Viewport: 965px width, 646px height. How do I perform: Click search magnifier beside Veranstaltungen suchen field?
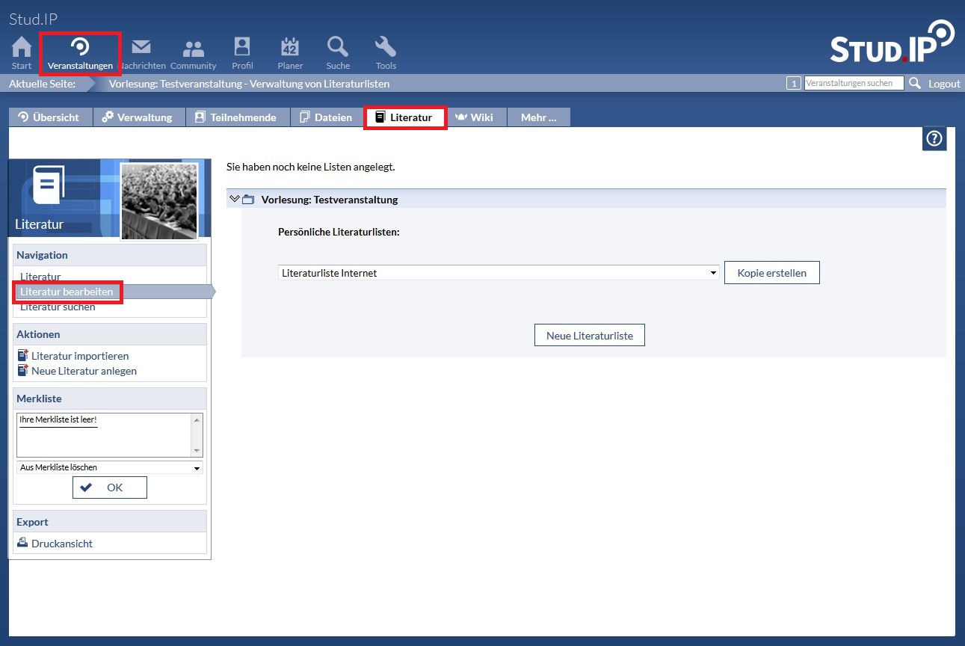tap(915, 83)
